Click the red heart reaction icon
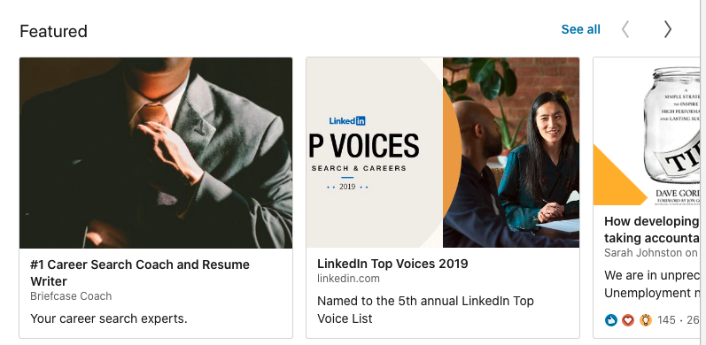This screenshot has width=706, height=345. pyautogui.click(x=628, y=320)
